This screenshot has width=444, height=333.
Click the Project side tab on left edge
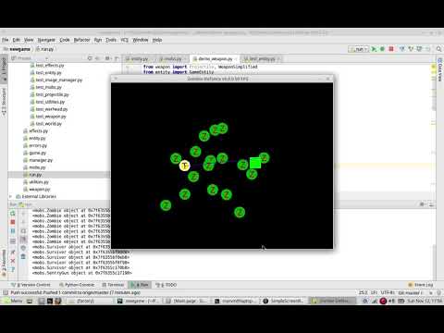(4, 68)
